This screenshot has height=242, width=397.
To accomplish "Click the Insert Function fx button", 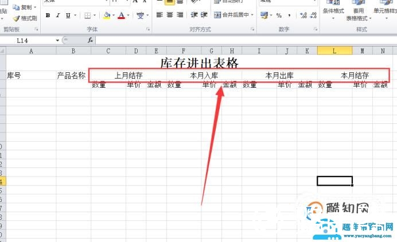I will coord(91,40).
